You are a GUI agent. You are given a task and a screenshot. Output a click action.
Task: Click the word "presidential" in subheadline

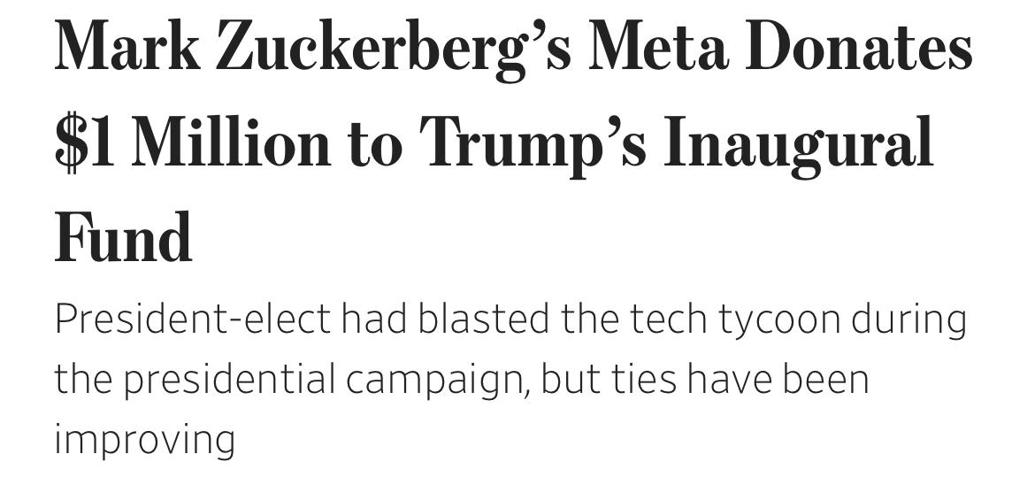[228, 379]
